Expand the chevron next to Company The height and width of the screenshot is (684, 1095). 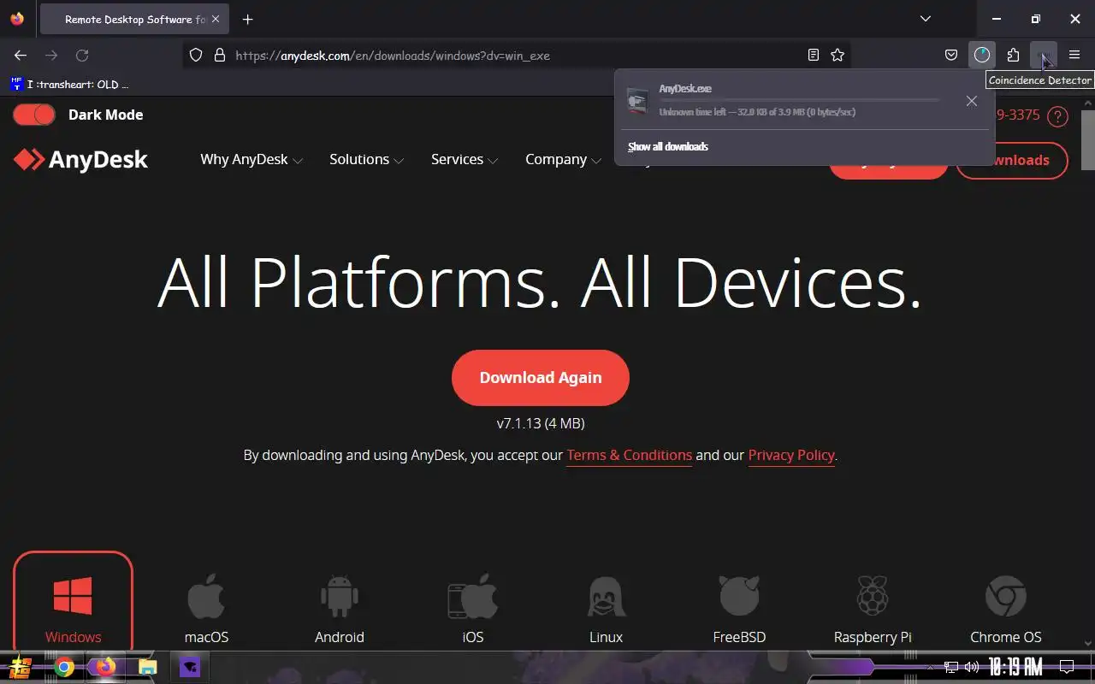click(595, 161)
